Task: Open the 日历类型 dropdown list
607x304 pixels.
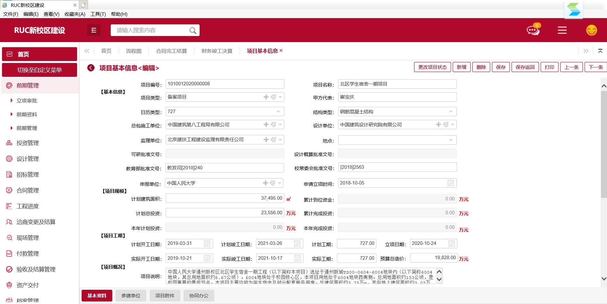Action: (278, 112)
